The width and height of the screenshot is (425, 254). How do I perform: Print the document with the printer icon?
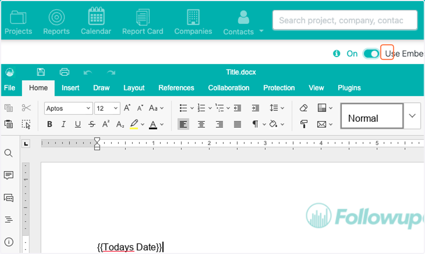[x=64, y=72]
